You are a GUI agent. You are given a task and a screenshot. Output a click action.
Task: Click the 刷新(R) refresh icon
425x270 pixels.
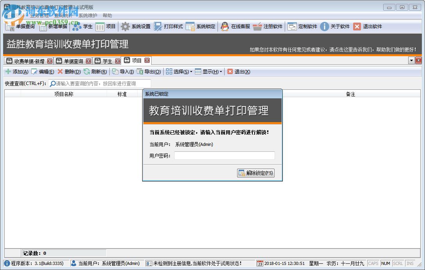[96, 71]
